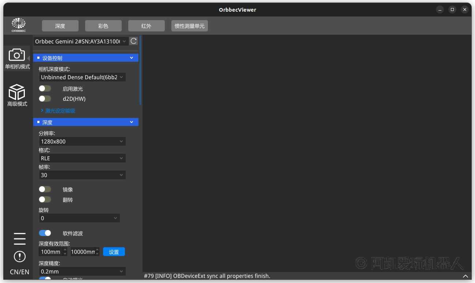Open the 1280x800 resolution dropdown

pyautogui.click(x=82, y=141)
